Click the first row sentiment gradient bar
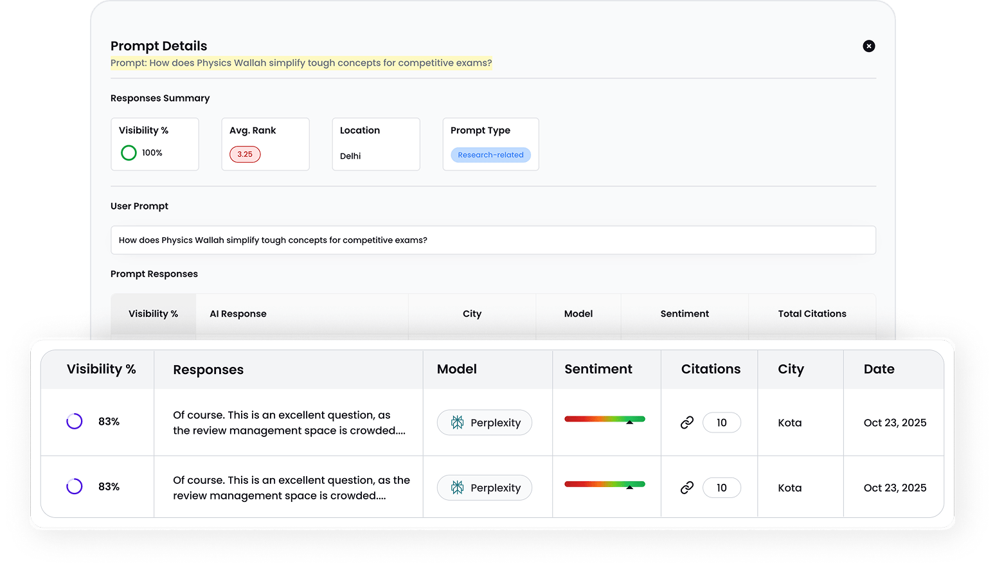Image resolution: width=995 pixels, height=570 pixels. coord(604,420)
